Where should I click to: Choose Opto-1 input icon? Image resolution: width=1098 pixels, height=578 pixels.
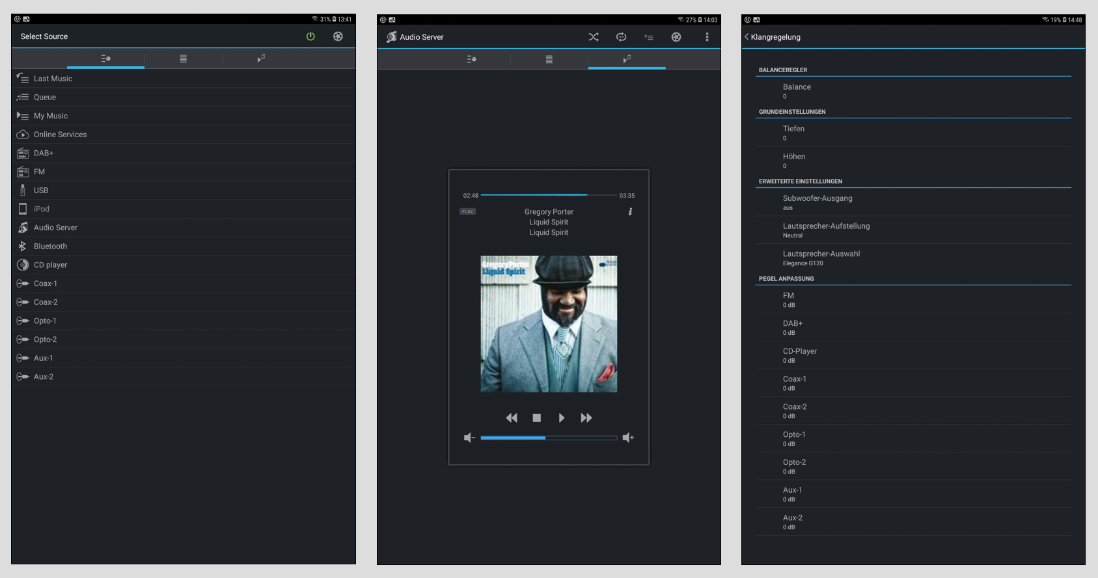(23, 321)
